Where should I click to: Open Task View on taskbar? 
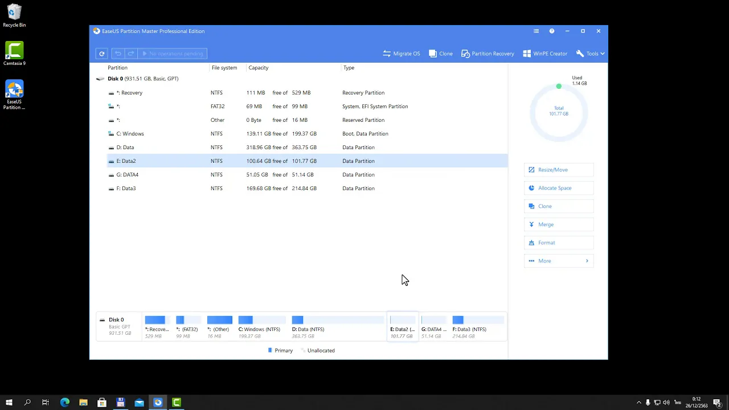46,403
